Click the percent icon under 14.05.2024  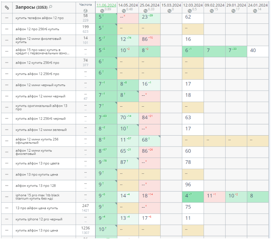[x=124, y=11]
